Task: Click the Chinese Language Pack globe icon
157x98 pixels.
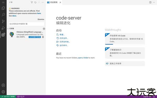Action: [12, 34]
